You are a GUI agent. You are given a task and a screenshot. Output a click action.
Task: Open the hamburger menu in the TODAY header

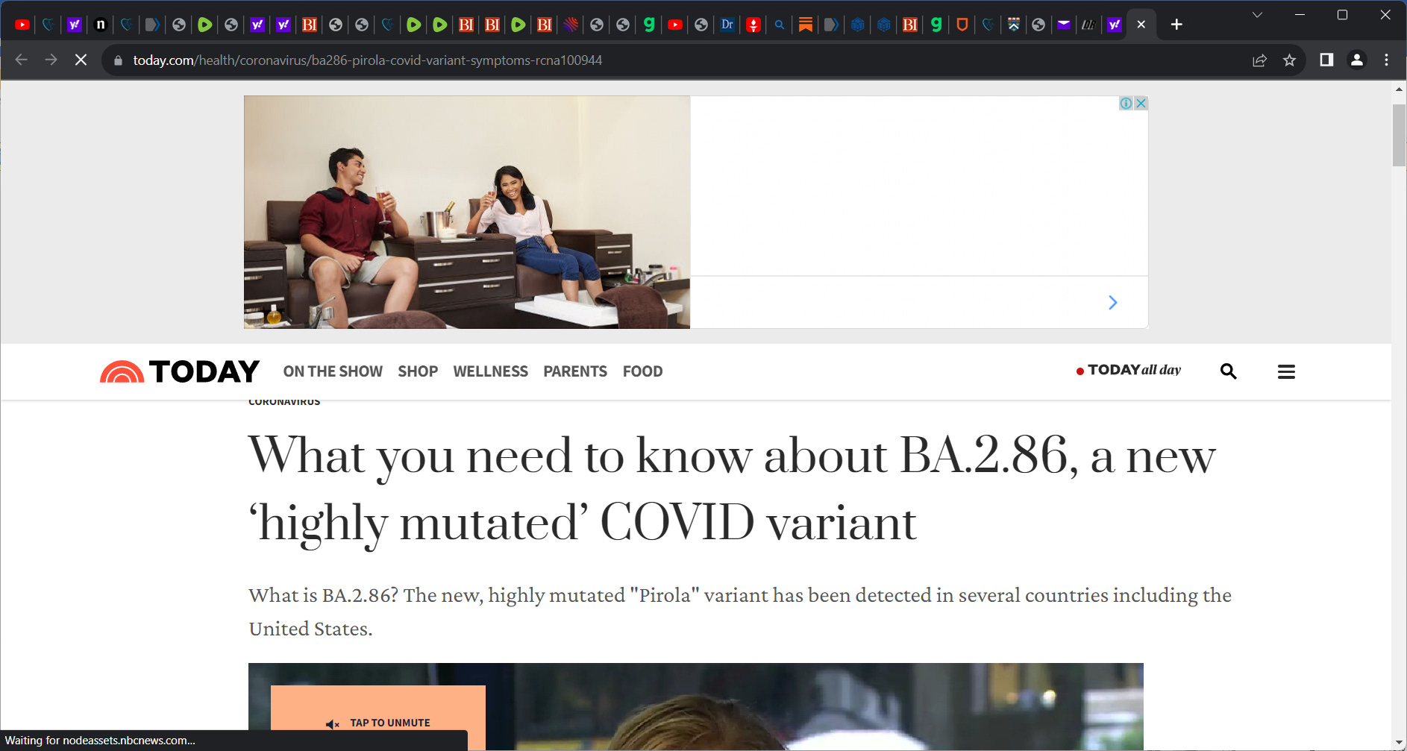click(1285, 371)
